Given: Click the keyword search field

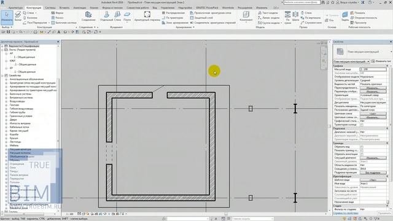Looking at the screenshot, I should 302,2.
